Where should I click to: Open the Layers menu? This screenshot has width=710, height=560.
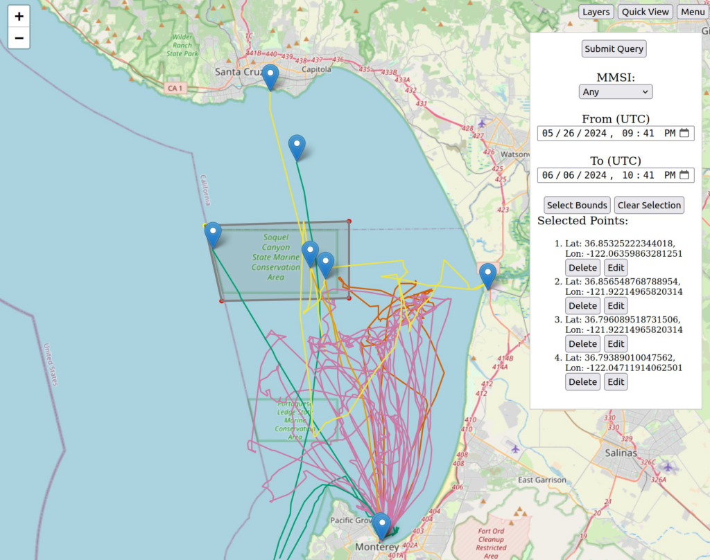tap(596, 12)
